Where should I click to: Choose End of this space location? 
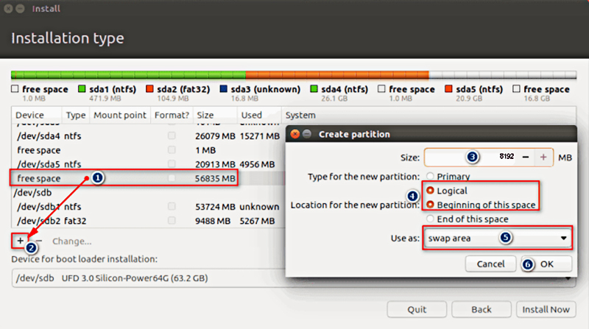pos(430,219)
